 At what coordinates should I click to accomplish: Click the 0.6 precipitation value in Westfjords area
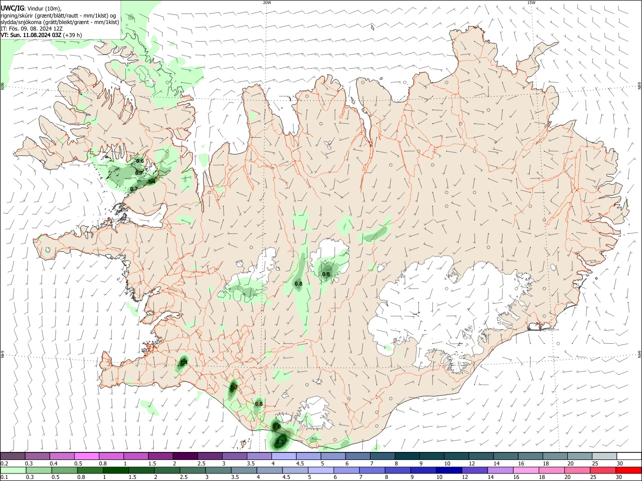[x=140, y=161]
